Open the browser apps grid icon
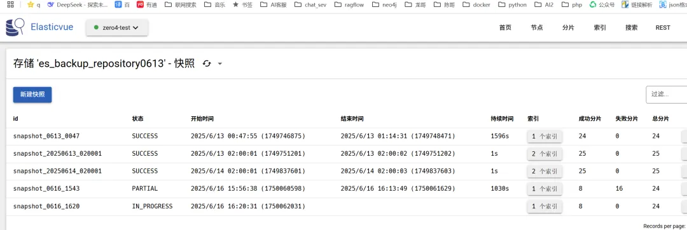 click(x=11, y=5)
